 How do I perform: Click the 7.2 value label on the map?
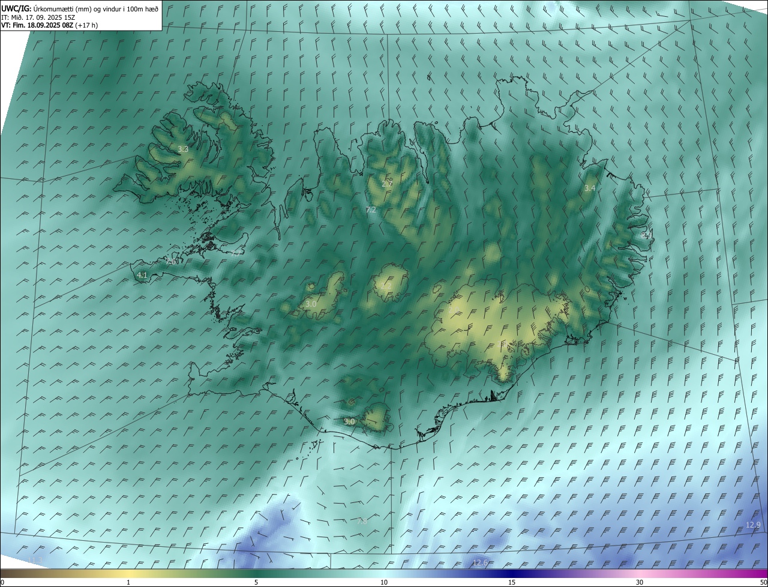pos(371,209)
